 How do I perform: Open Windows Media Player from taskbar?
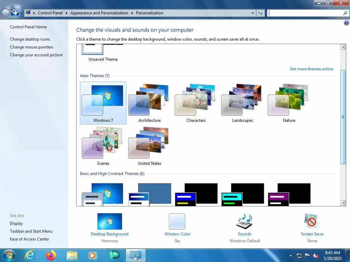pyautogui.click(x=92, y=256)
